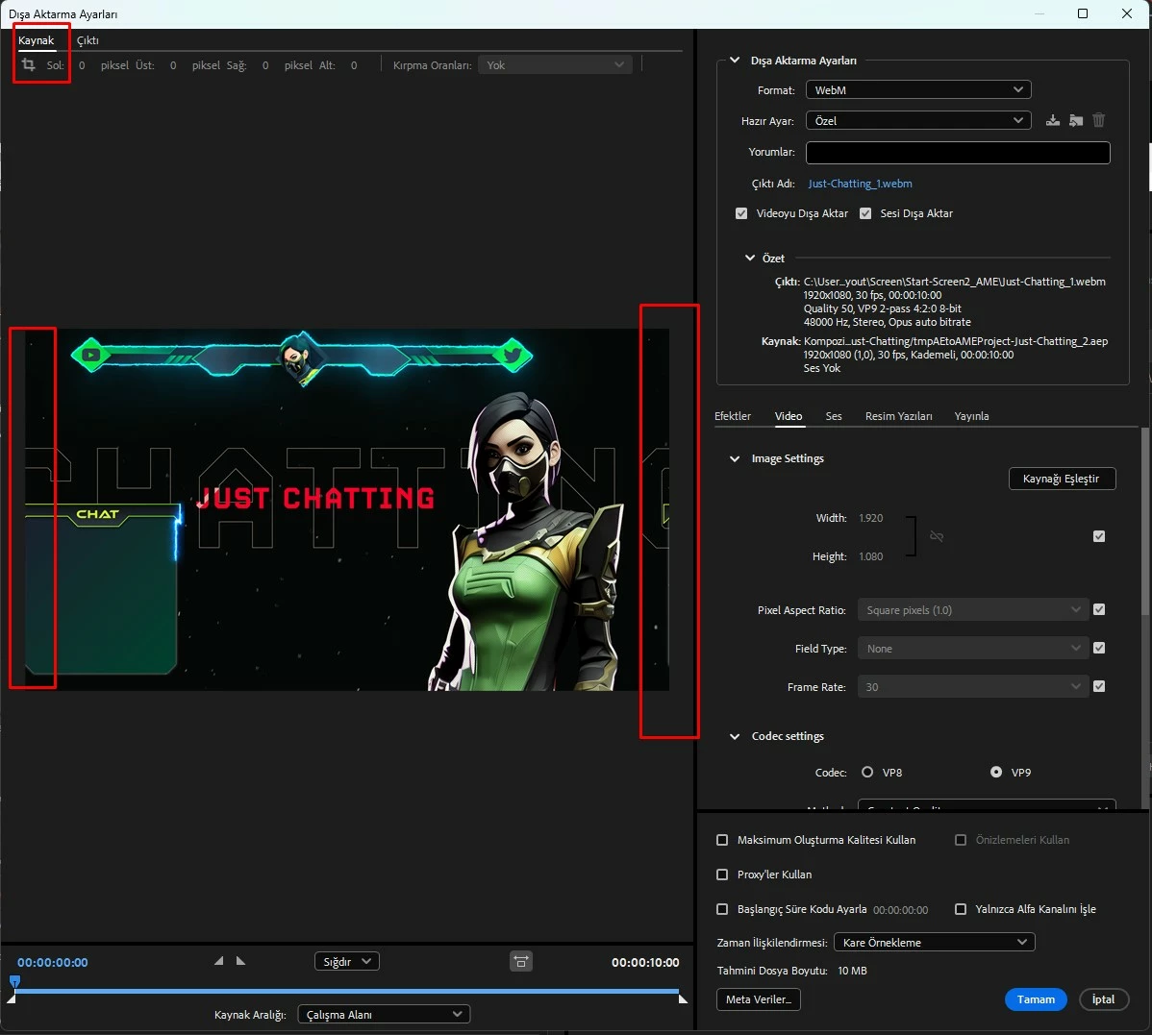Collapse the Image Settings section
The image size is (1152, 1035).
pyautogui.click(x=735, y=458)
